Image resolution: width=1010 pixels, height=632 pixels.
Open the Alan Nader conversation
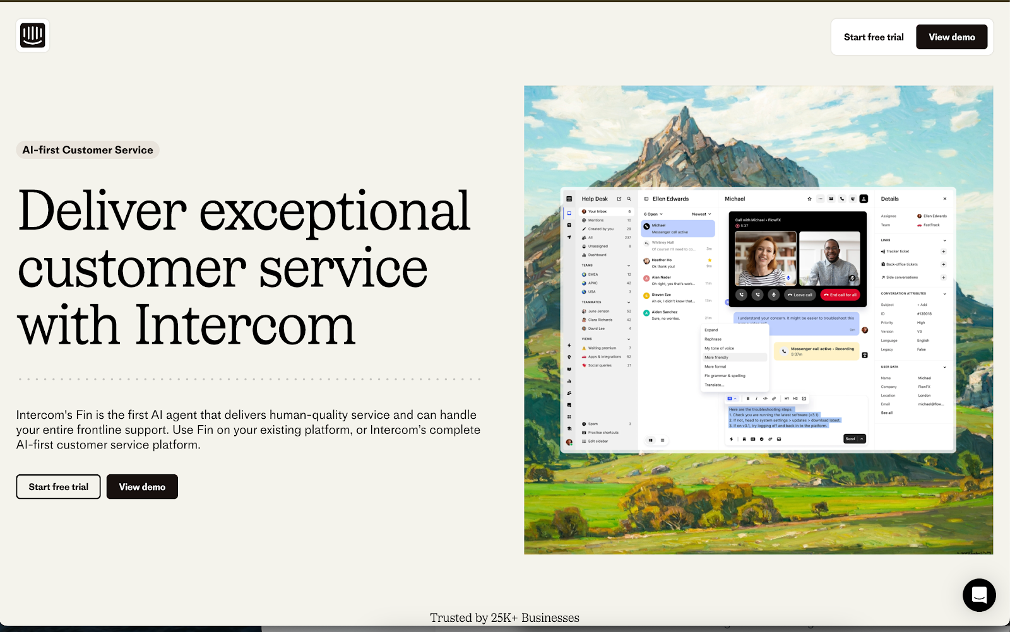click(x=678, y=281)
